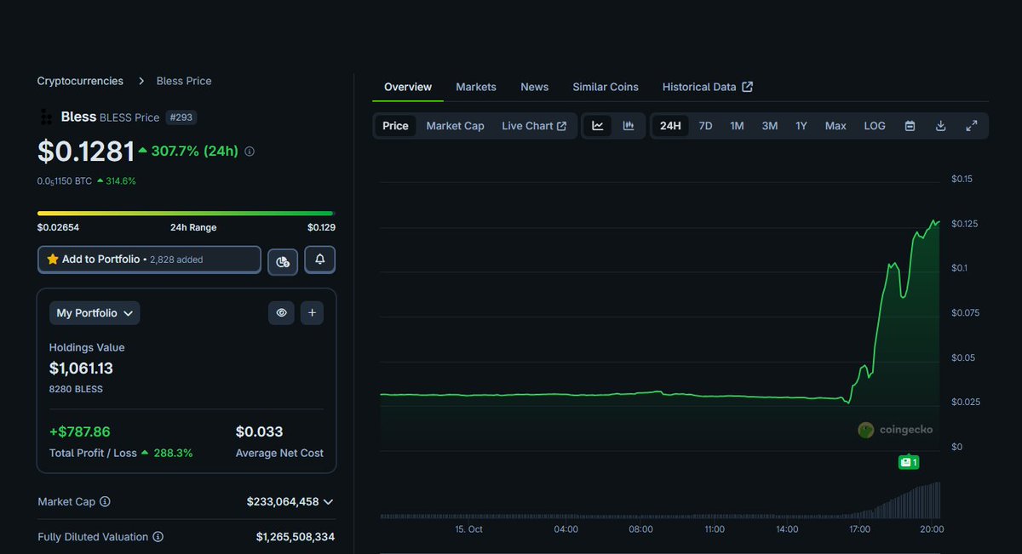Add transaction with the plus icon
This screenshot has width=1022, height=554.
click(x=312, y=313)
